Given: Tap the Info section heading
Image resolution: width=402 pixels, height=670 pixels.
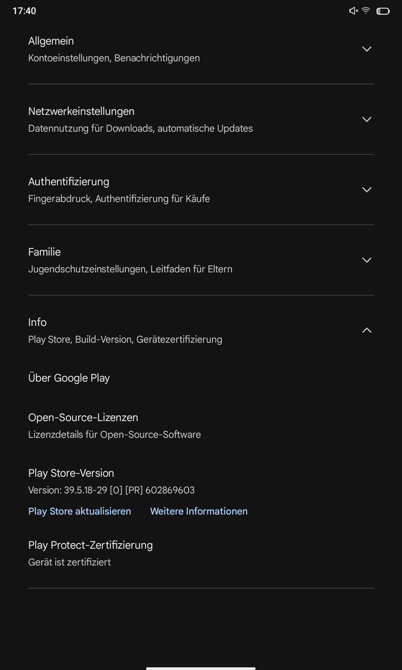Looking at the screenshot, I should 37,322.
